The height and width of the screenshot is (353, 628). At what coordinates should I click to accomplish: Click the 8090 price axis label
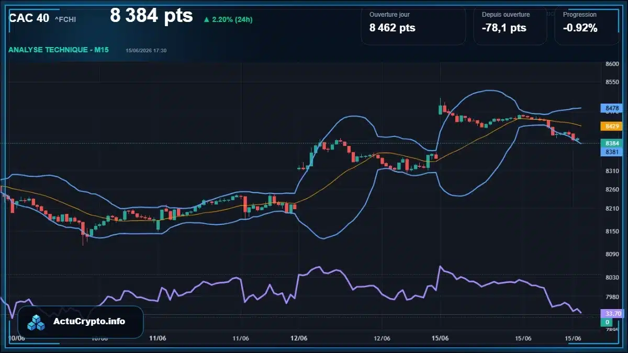click(x=612, y=254)
